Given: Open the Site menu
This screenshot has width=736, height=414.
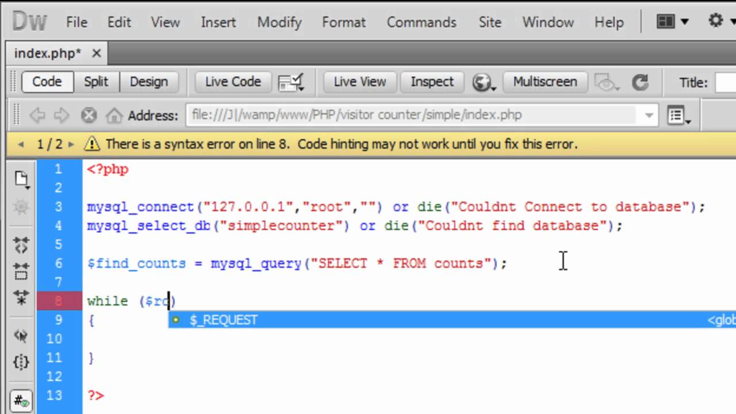Looking at the screenshot, I should 489,22.
